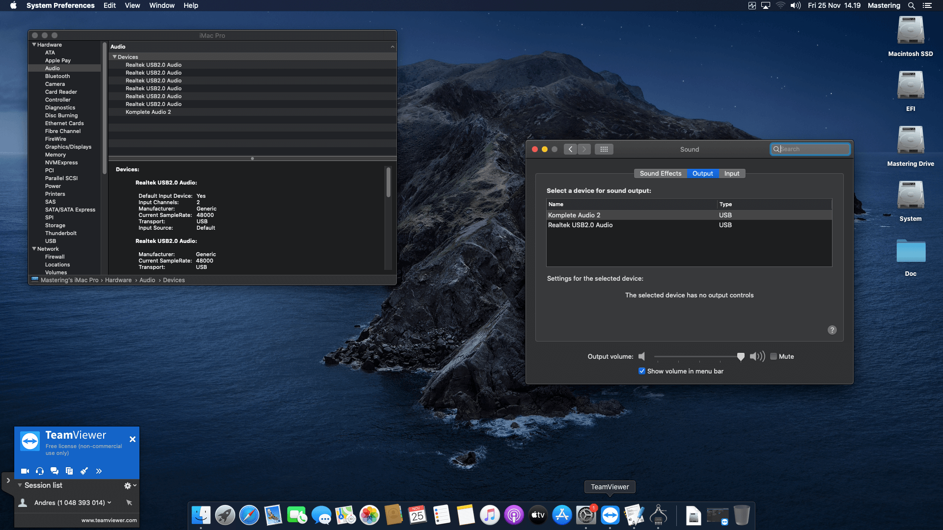Open the System Preferences menu
The image size is (943, 530).
point(60,5)
